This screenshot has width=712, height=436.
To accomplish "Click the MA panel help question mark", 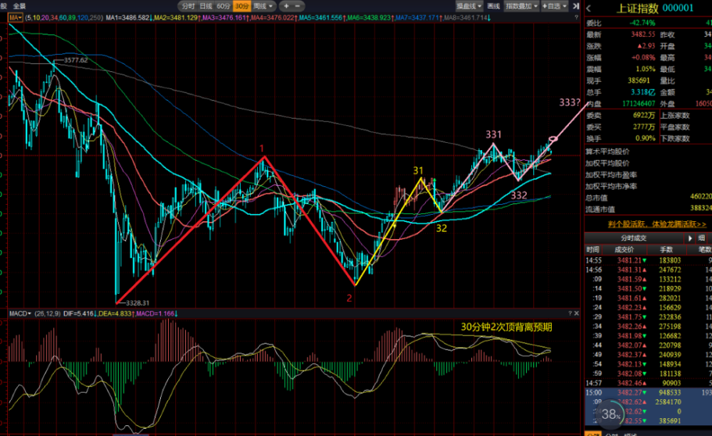I will click(x=576, y=18).
